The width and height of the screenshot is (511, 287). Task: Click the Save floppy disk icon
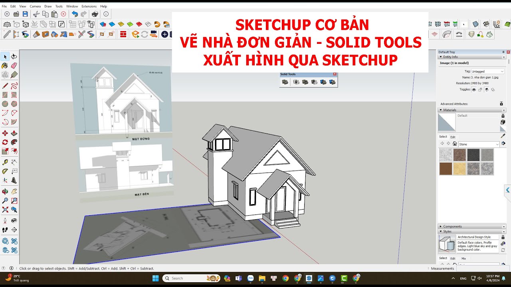coord(25,14)
